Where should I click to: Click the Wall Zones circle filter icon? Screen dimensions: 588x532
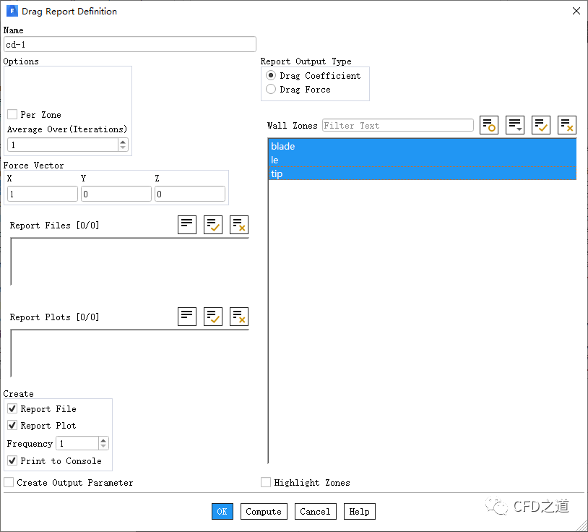[x=489, y=125]
